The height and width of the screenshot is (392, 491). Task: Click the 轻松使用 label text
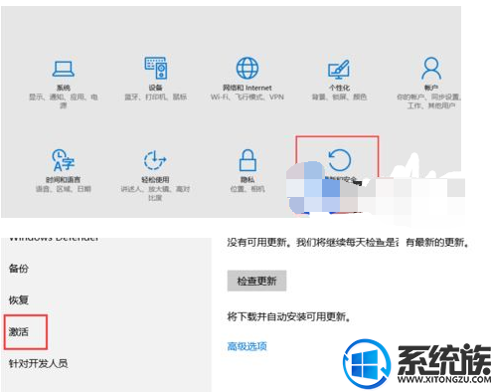tap(155, 180)
